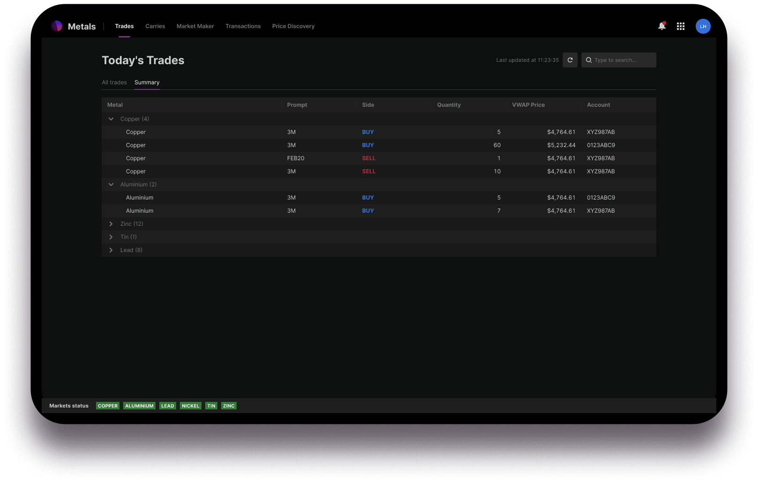This screenshot has height=482, width=758.
Task: Select account 0123ABC9 in Copper row
Action: [601, 145]
